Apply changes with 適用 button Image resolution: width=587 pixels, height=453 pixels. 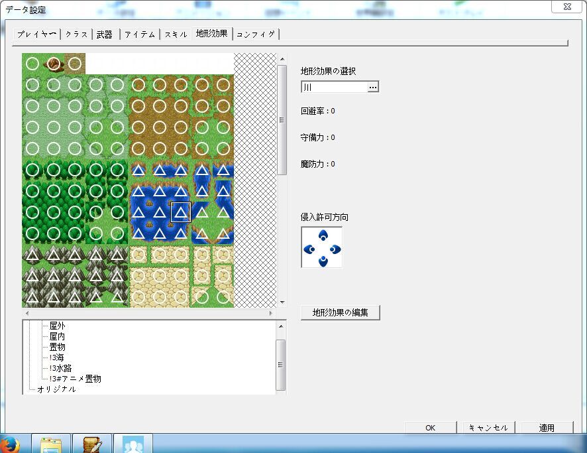[547, 428]
